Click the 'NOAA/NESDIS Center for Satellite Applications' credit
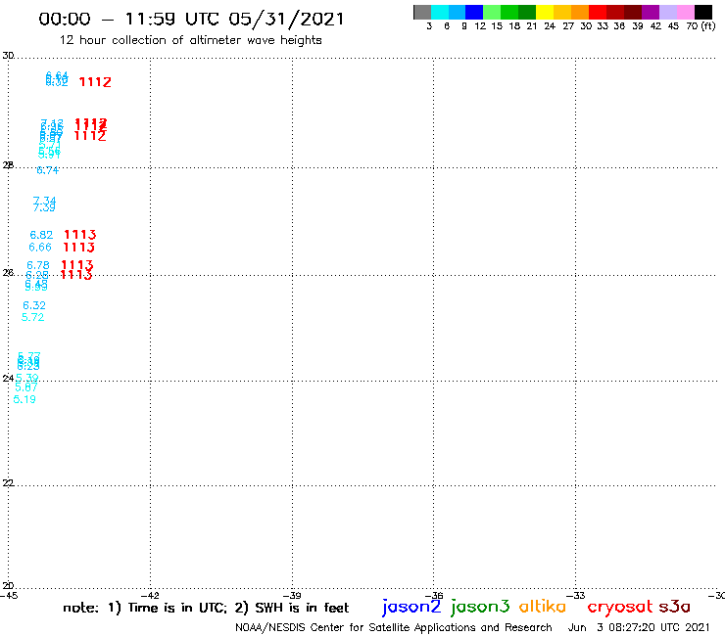 coord(394,628)
